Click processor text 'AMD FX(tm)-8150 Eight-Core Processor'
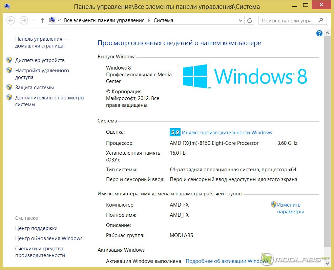The height and width of the screenshot is (270, 334). [x=214, y=143]
